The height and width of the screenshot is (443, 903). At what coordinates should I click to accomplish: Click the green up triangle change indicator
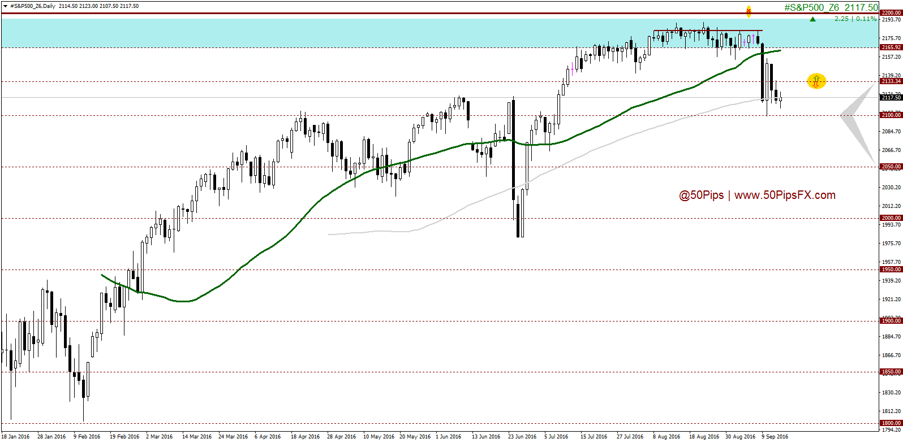point(812,19)
